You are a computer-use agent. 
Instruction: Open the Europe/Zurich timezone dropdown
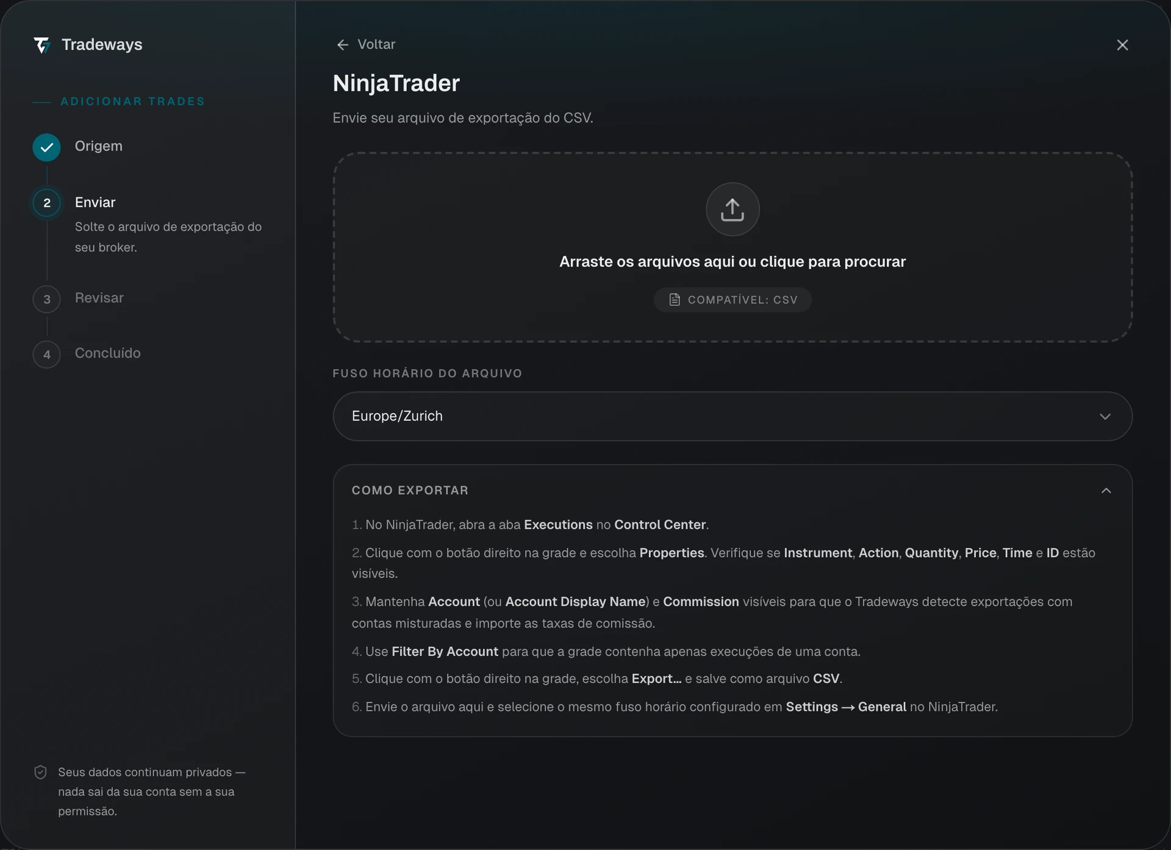pyautogui.click(x=732, y=416)
